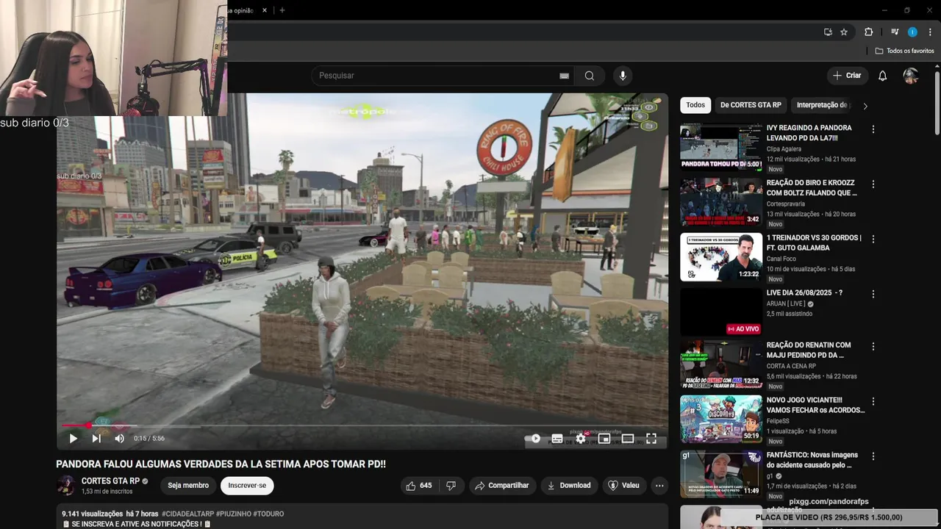Image resolution: width=941 pixels, height=529 pixels.
Task: Open the YouTube account avatar menu
Action: (x=911, y=76)
